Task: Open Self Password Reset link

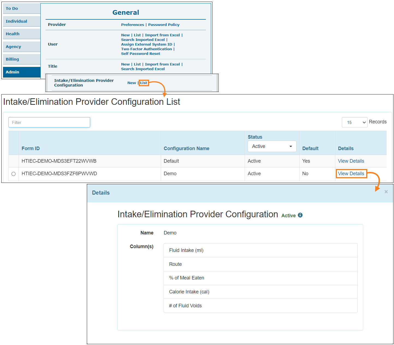Action: 141,53
